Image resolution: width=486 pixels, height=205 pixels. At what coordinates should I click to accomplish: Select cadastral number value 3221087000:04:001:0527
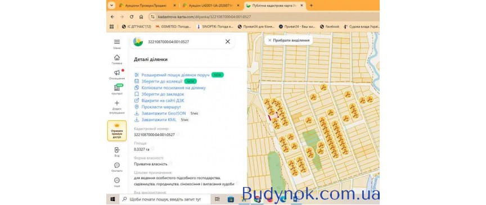[154, 135]
